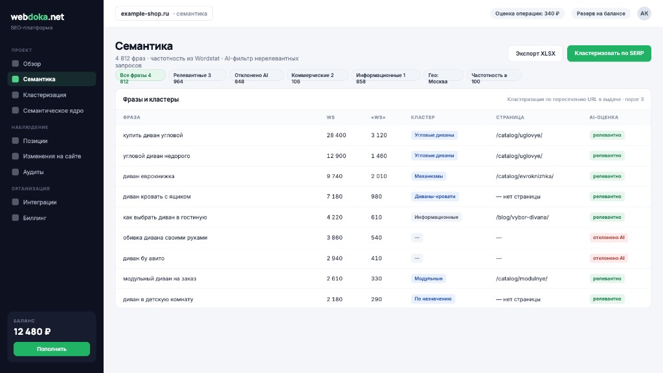The image size is (663, 373).
Task: Click the По назначению cluster tag
Action: tap(433, 299)
